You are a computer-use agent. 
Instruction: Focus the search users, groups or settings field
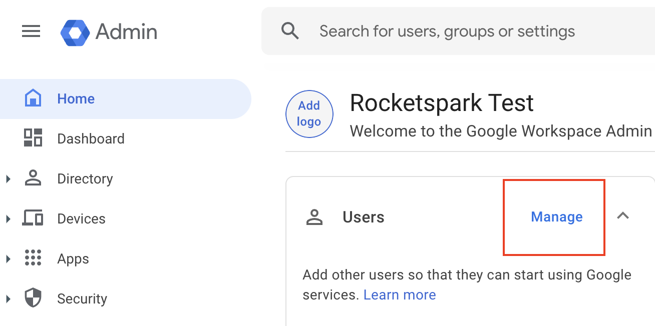(458, 31)
